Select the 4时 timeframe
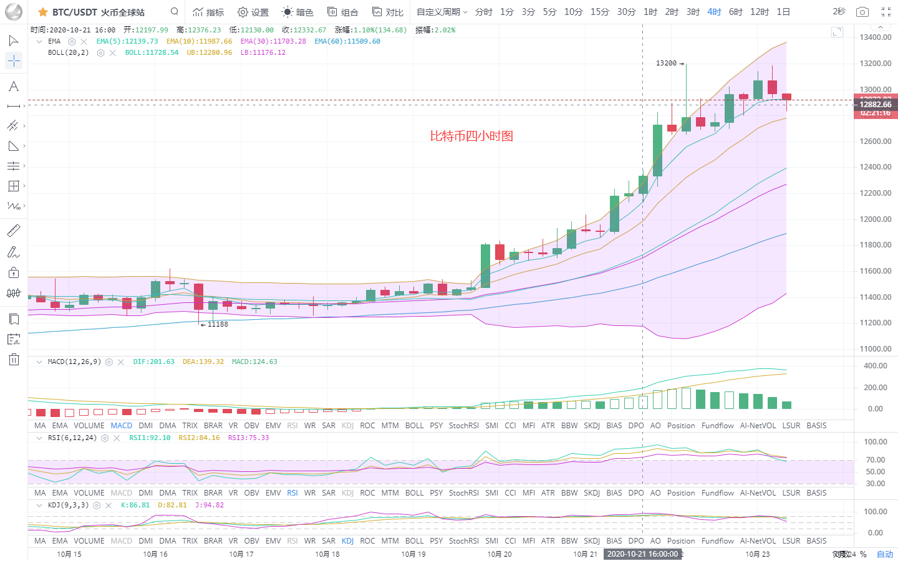Screen dimensions: 898x561 [714, 12]
